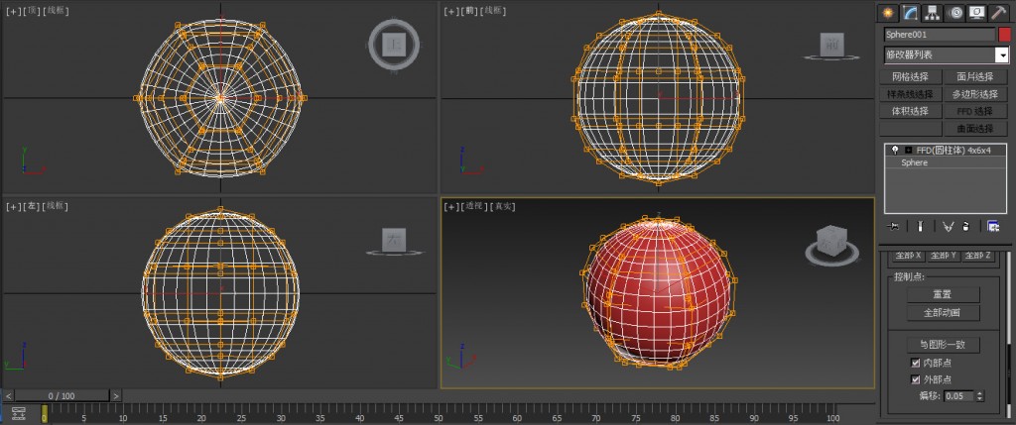The height and width of the screenshot is (425, 1016).
Task: Click the 偏移 spinner arrows
Action: pyautogui.click(x=979, y=396)
